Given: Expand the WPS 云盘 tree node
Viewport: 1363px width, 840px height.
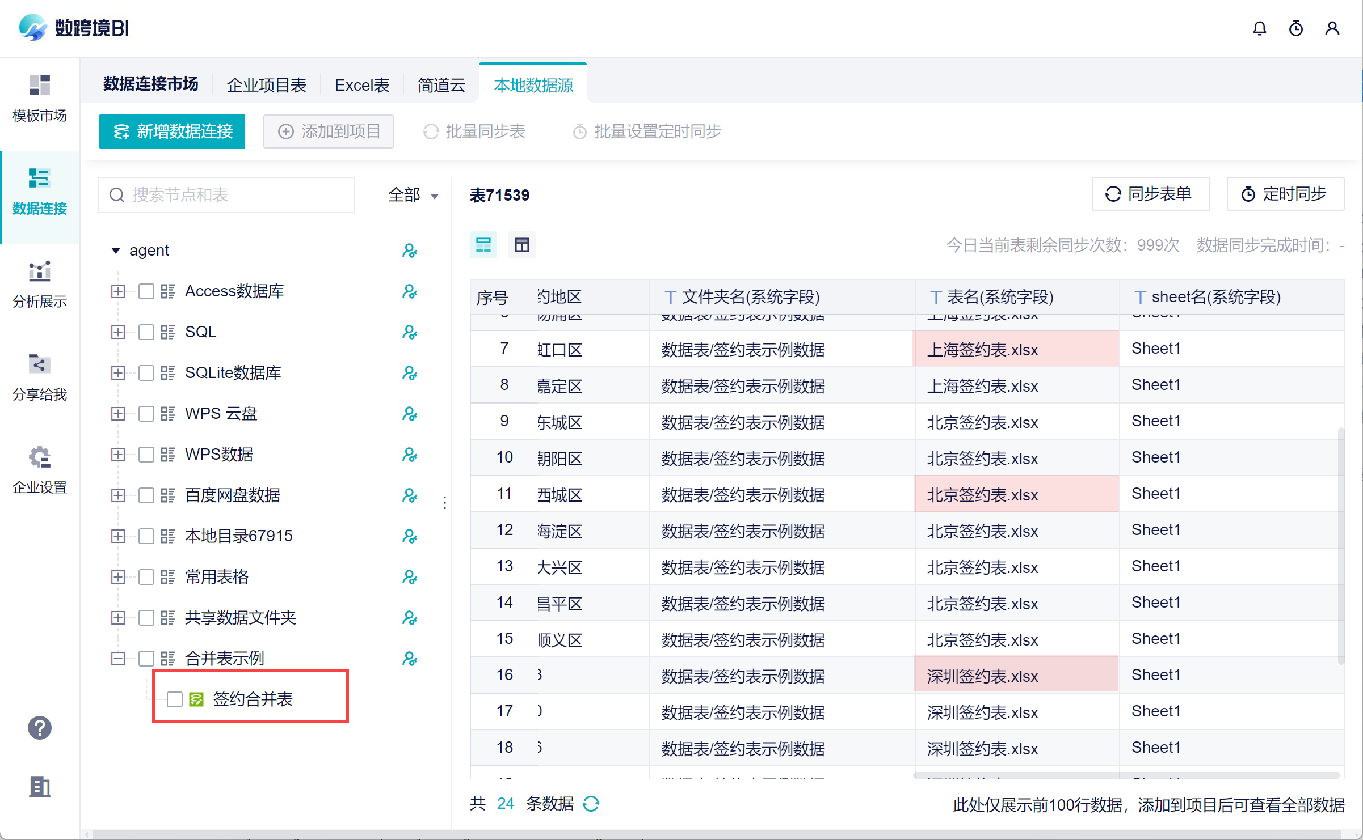Looking at the screenshot, I should [118, 414].
